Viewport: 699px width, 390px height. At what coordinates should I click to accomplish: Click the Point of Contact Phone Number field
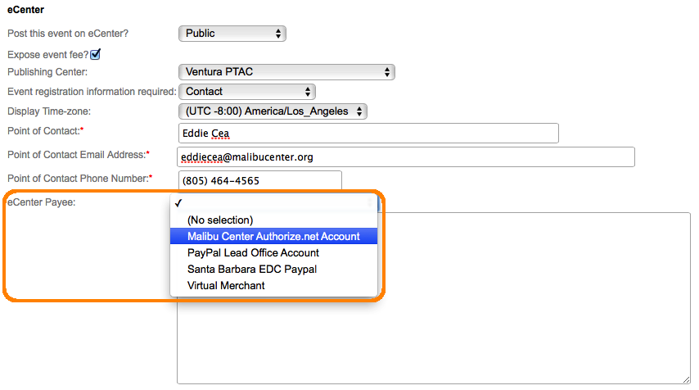(259, 180)
